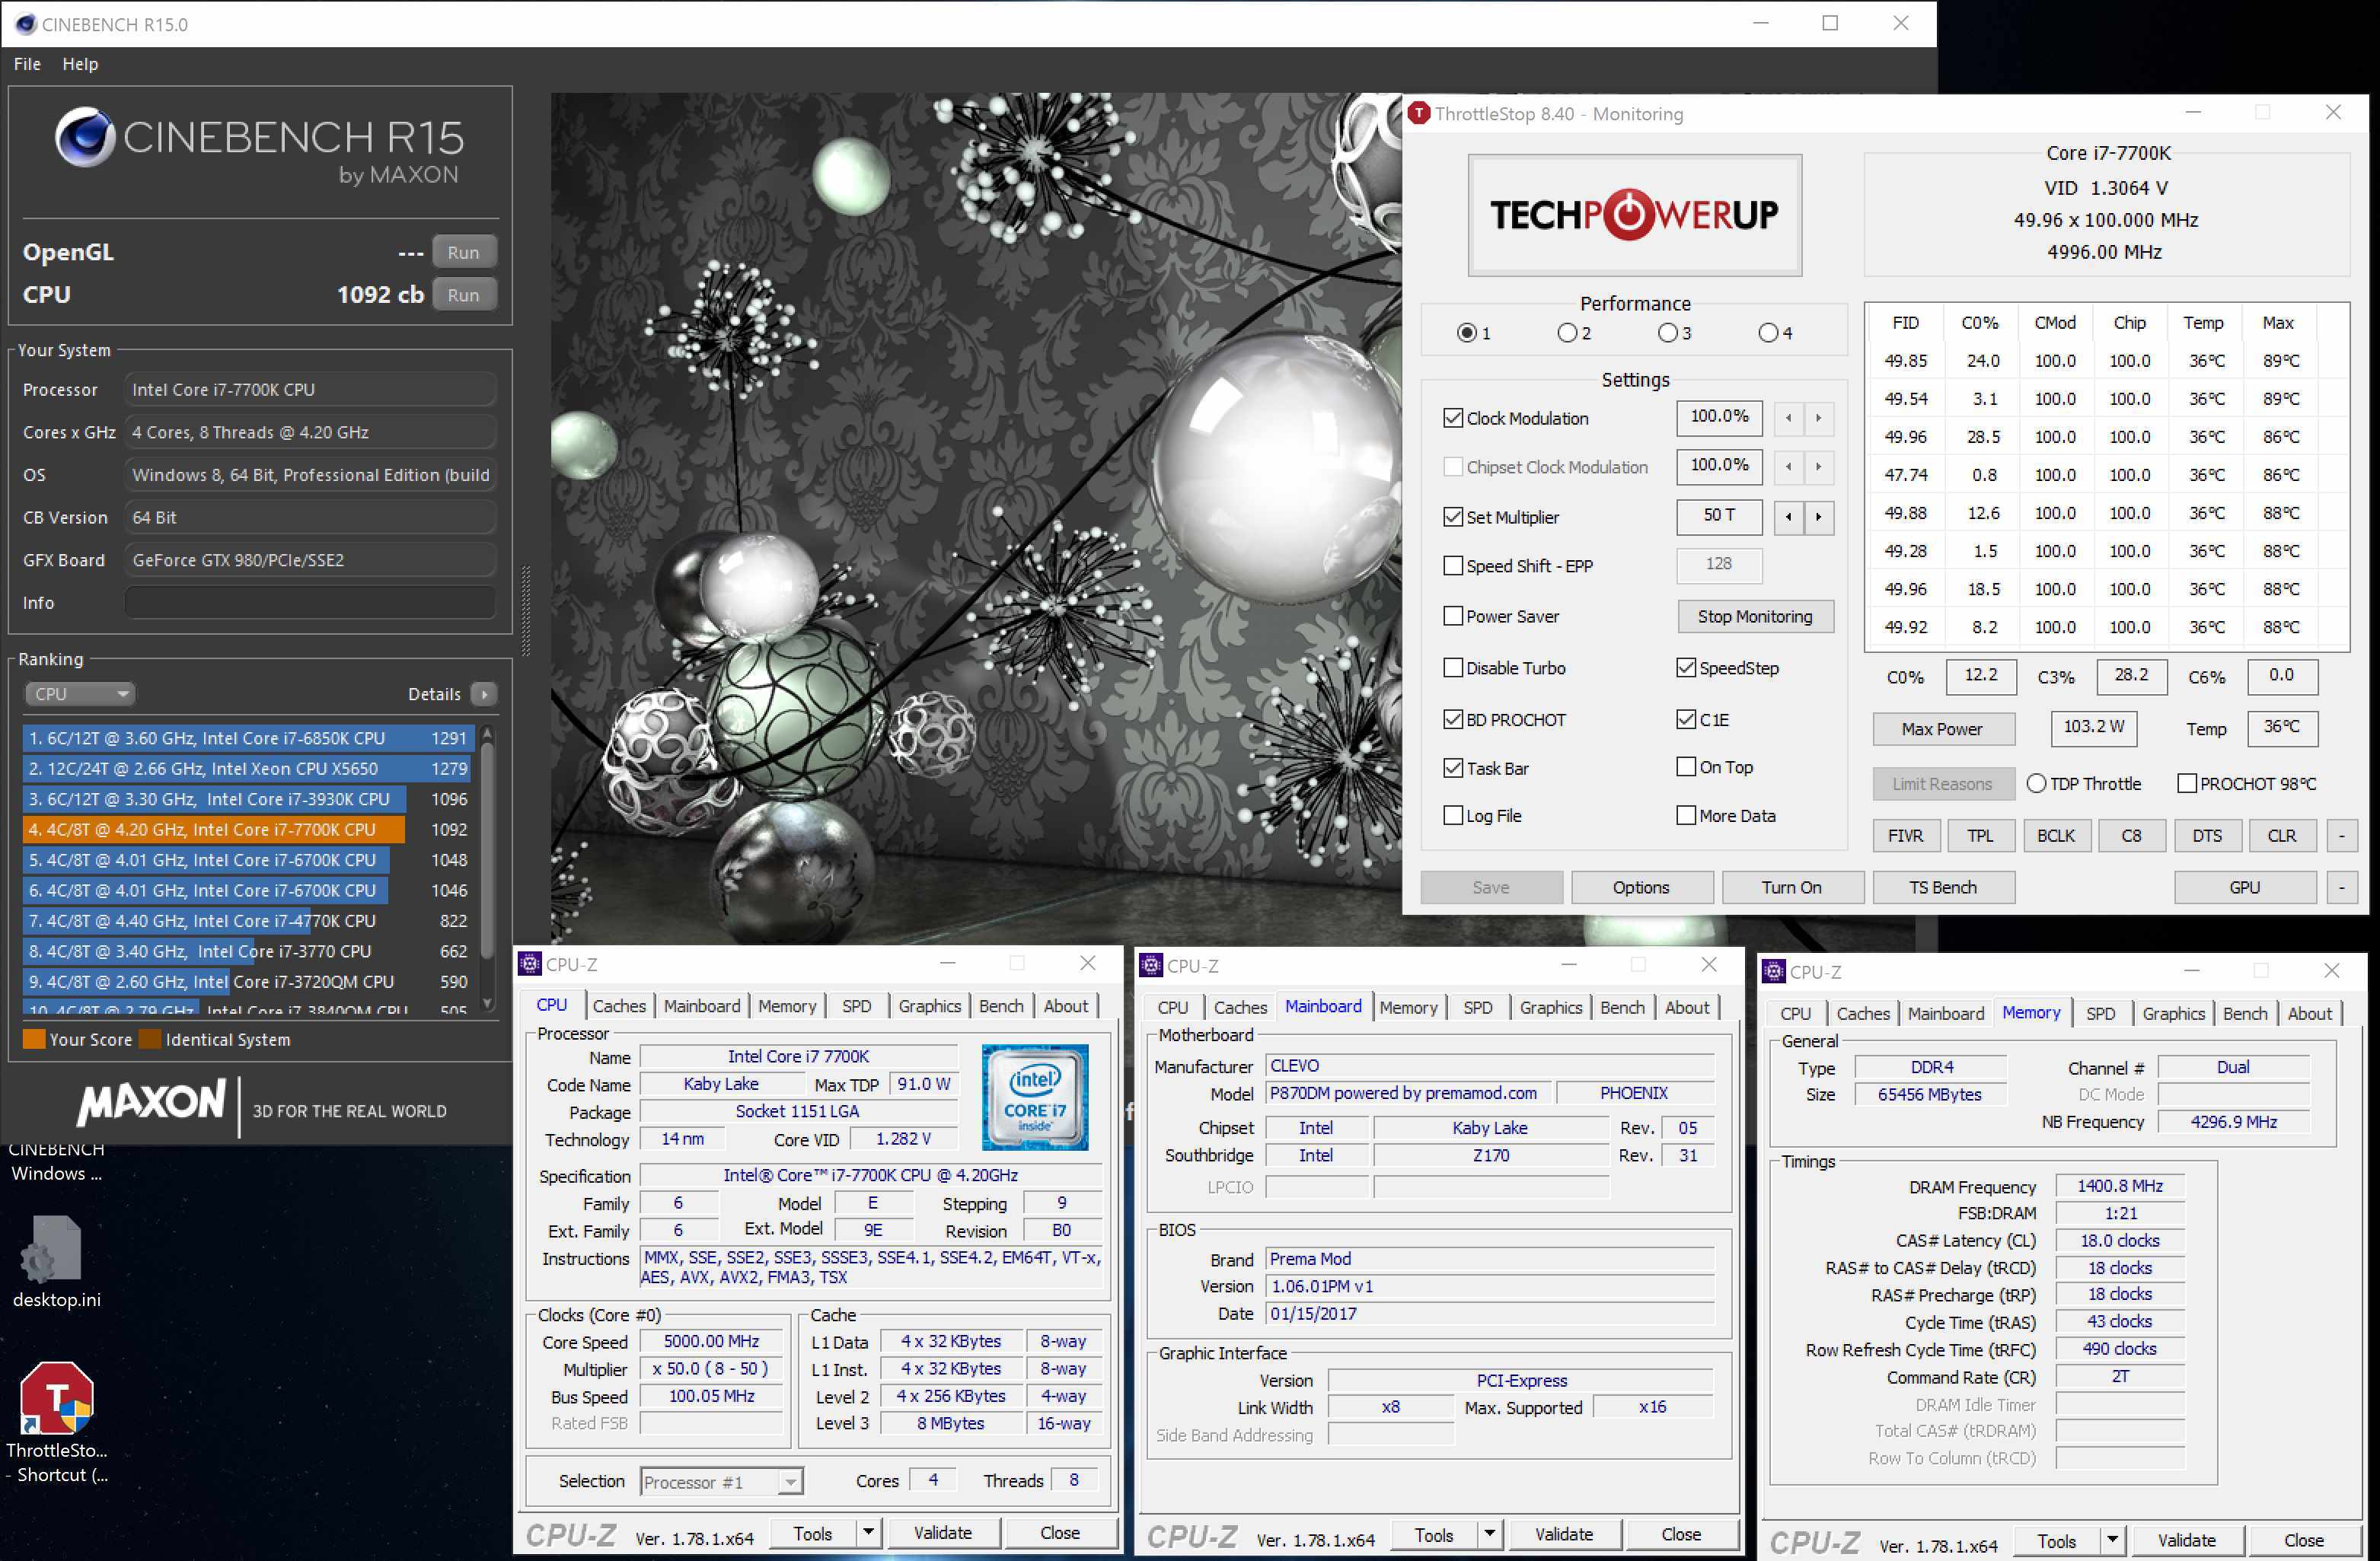Viewport: 2380px width, 1561px height.
Task: Open the Cinebench Help menu
Action: click(80, 64)
